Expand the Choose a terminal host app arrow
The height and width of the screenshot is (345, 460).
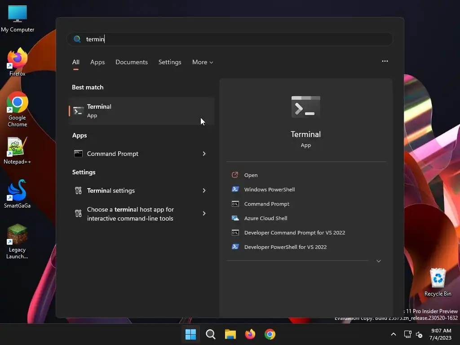click(x=204, y=213)
